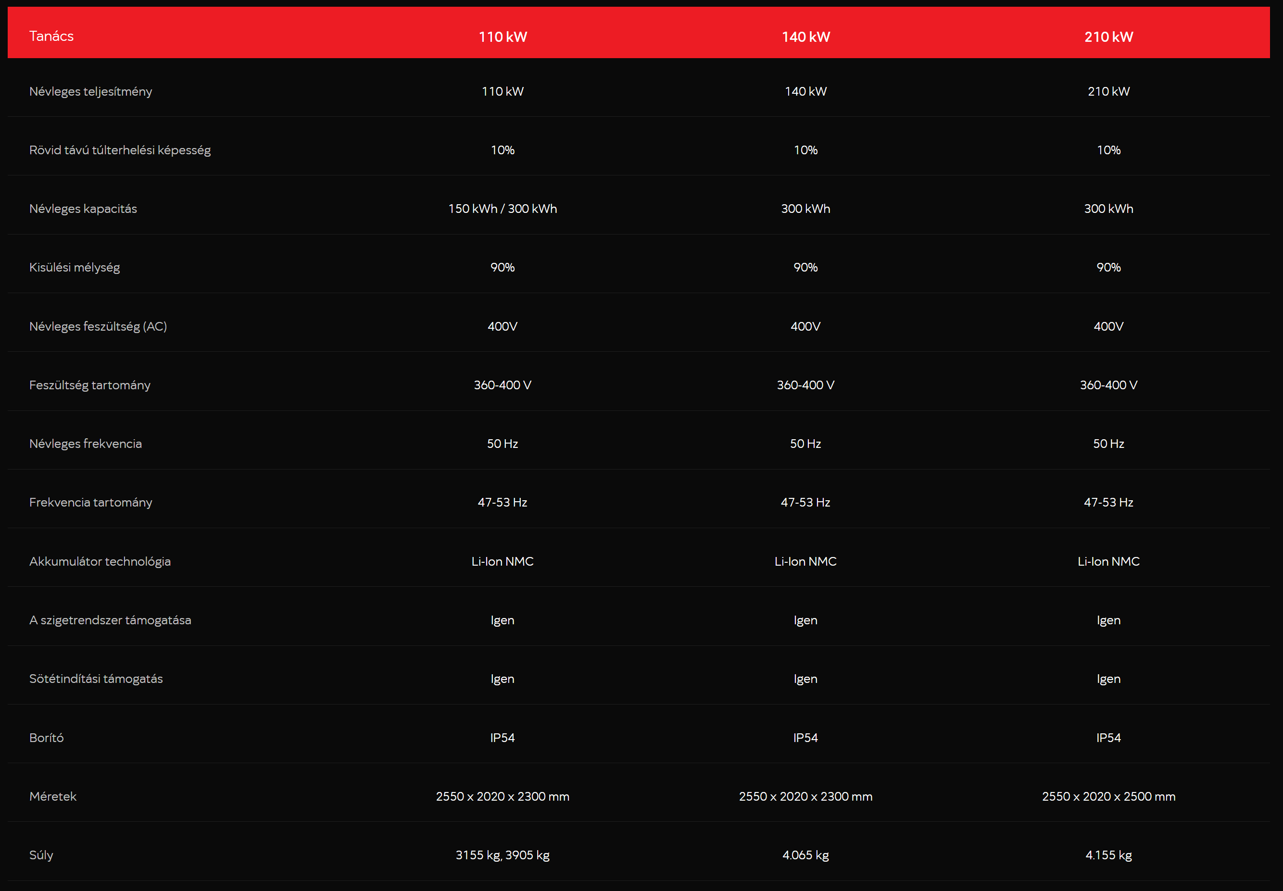Select the 150 kWh / 300 kWh cell
This screenshot has width=1283, height=891.
[x=503, y=209]
